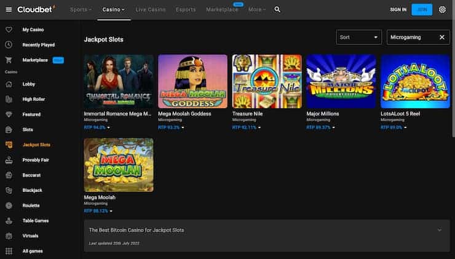Open Major Millions game thumbnail
The height and width of the screenshot is (259, 455).
tap(341, 81)
